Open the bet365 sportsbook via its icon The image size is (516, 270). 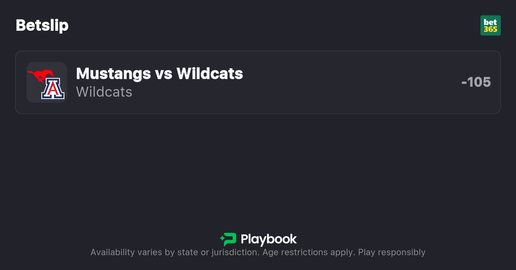click(490, 25)
